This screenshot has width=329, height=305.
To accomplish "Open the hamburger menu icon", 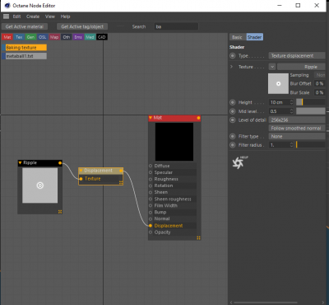I will coord(6,16).
